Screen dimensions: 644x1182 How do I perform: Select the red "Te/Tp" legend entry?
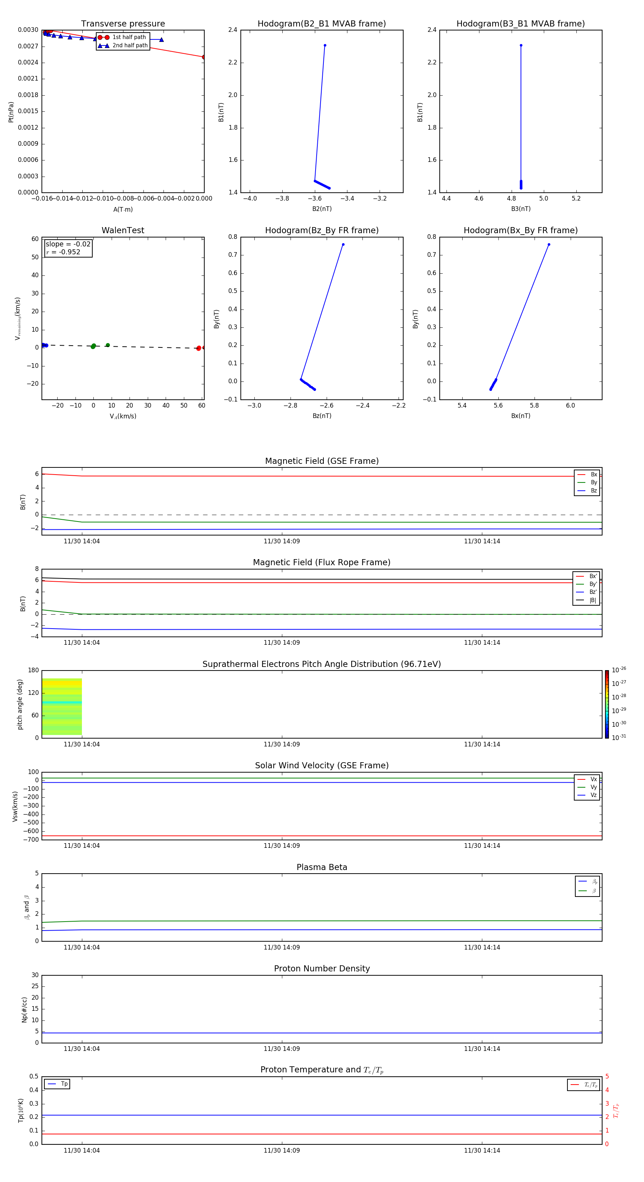point(584,1085)
